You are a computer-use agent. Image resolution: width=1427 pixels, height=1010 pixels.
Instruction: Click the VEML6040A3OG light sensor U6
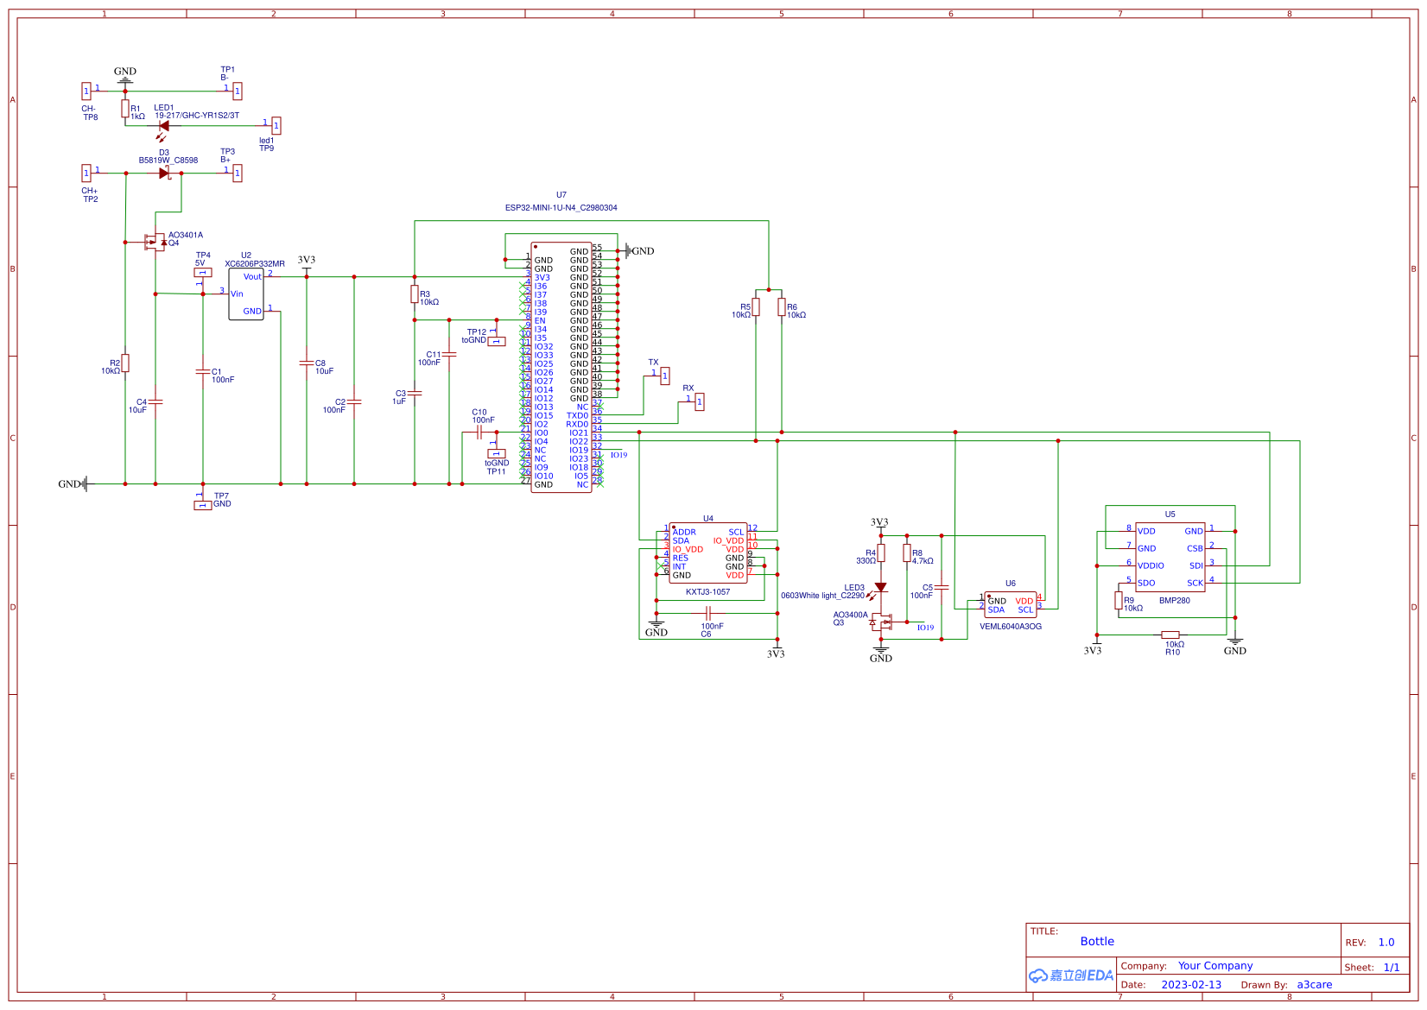point(1009,604)
